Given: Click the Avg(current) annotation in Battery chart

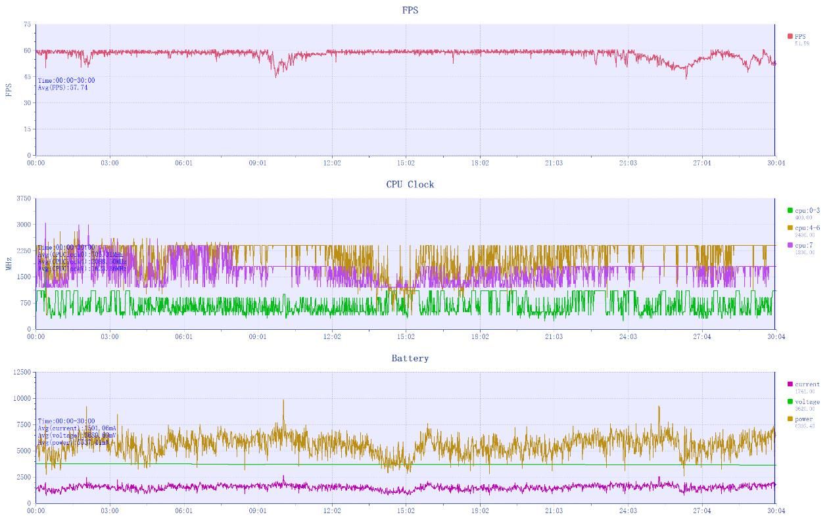Looking at the screenshot, I should pos(78,428).
